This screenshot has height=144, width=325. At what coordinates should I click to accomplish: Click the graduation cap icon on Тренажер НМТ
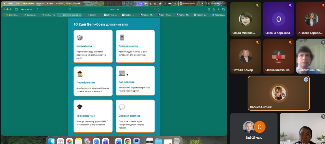click(79, 107)
